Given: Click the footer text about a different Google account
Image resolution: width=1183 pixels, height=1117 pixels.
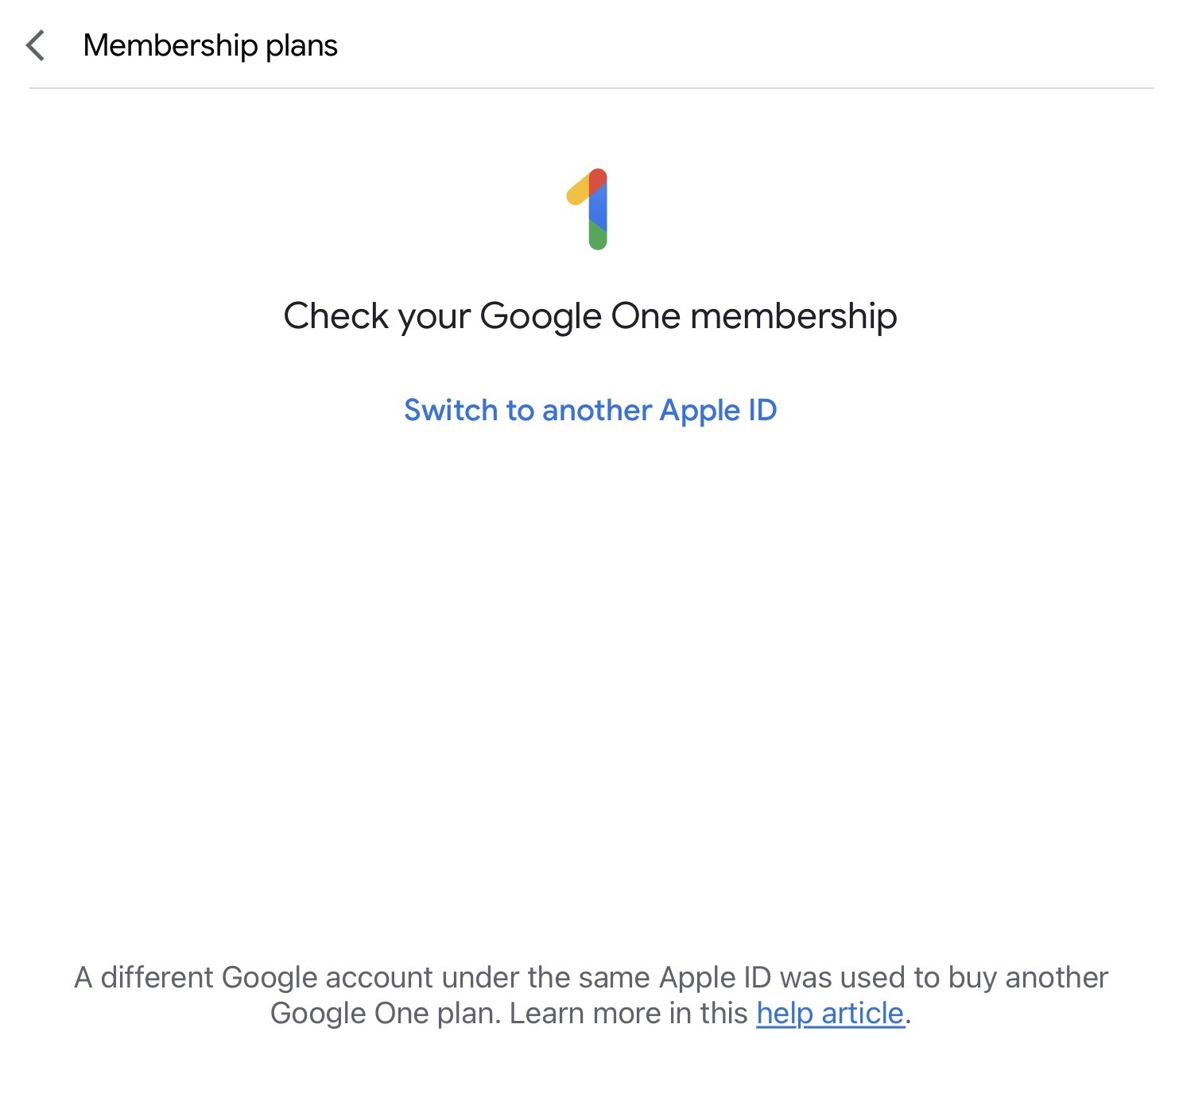Looking at the screenshot, I should tap(590, 977).
